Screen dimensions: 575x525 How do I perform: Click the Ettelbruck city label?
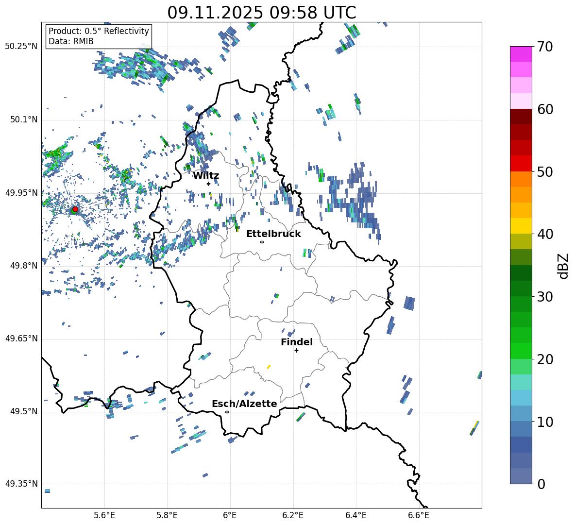pyautogui.click(x=273, y=234)
